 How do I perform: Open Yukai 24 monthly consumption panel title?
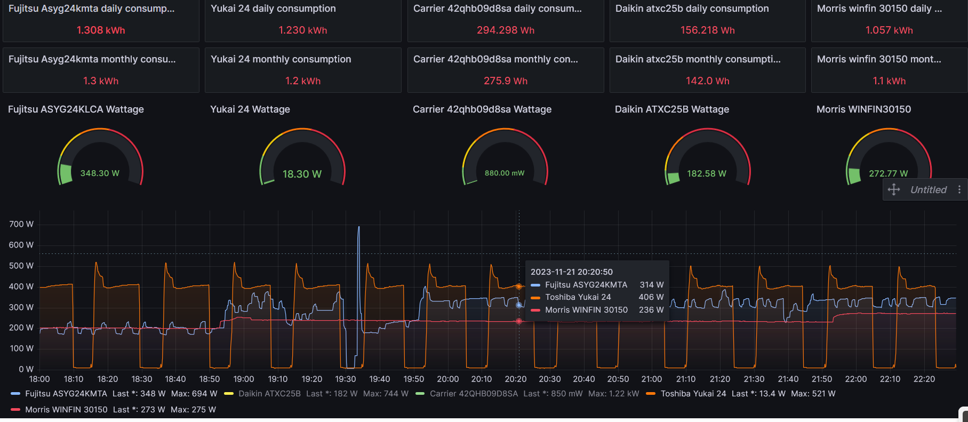coord(281,59)
